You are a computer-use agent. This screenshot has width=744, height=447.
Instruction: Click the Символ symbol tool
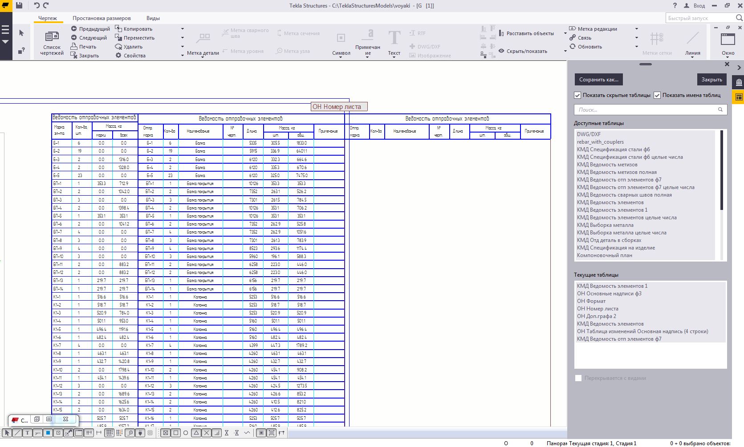[x=341, y=43]
